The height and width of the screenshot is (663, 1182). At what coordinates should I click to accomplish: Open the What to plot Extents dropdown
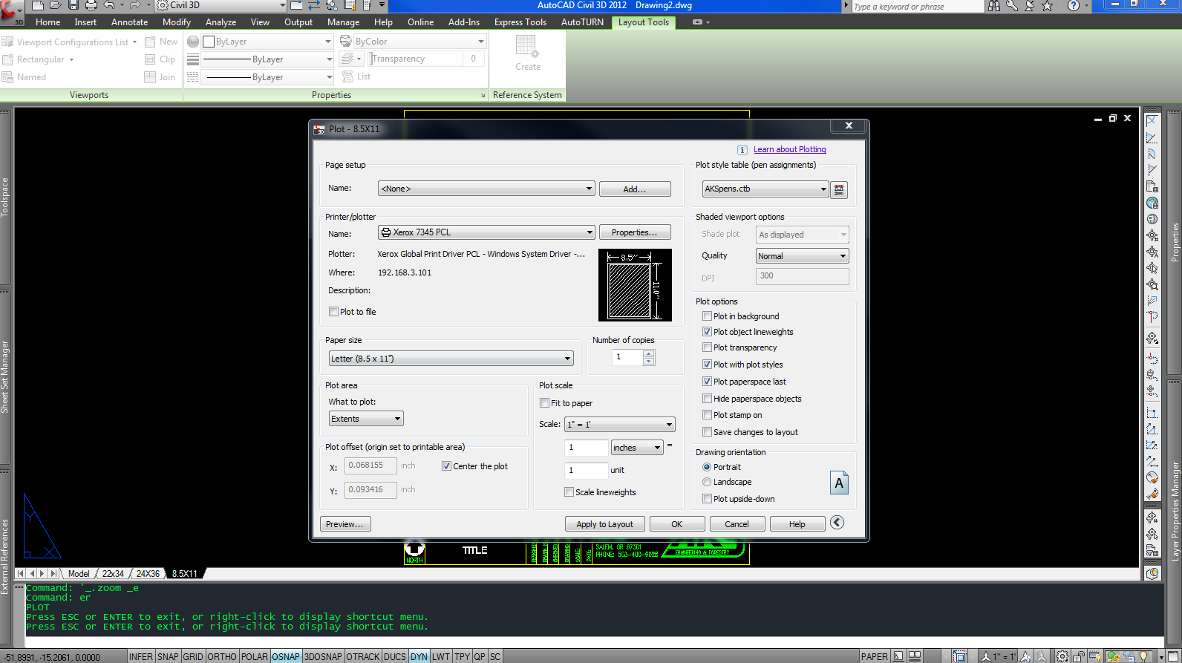(366, 419)
